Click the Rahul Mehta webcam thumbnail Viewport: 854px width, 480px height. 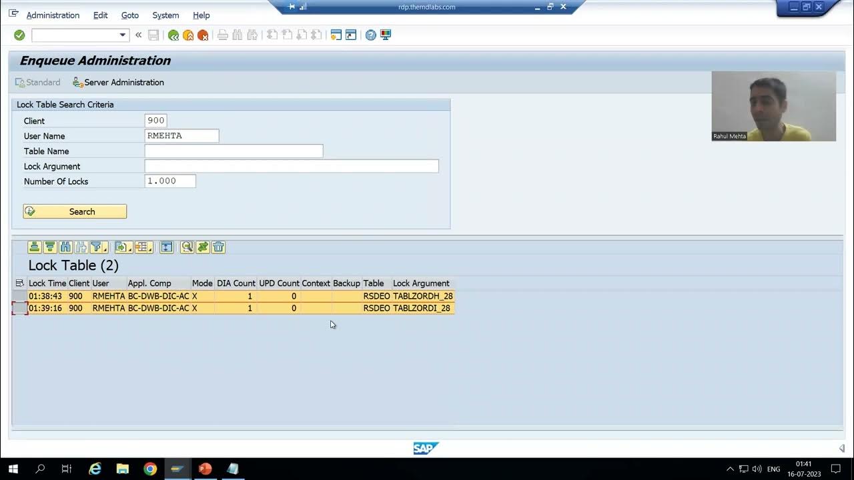tap(773, 106)
